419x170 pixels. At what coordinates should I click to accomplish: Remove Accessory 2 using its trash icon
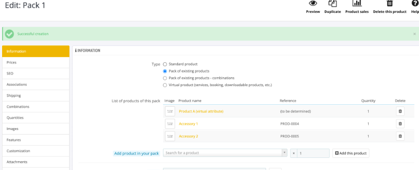[400, 136]
